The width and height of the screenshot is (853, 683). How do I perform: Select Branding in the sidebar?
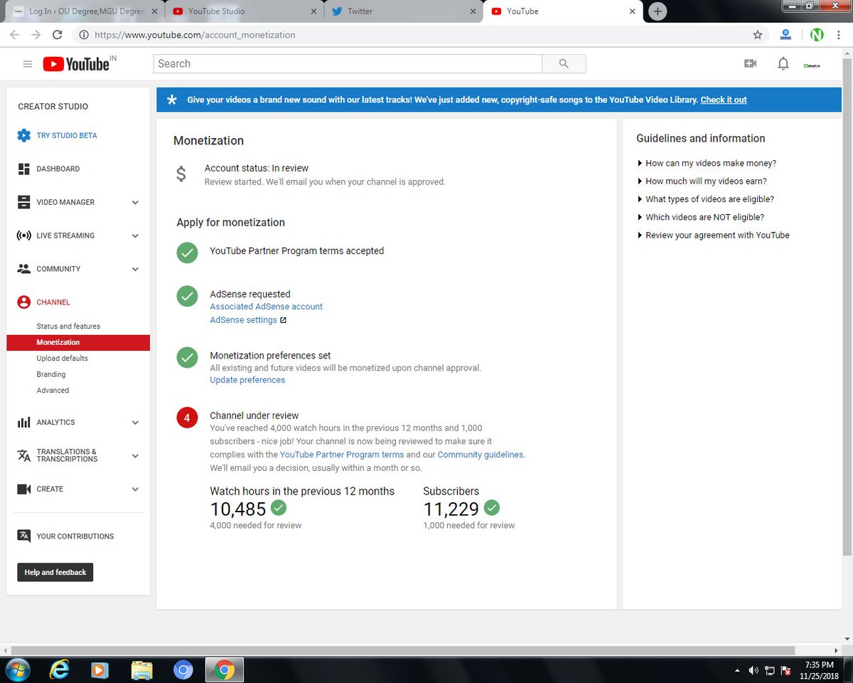click(x=51, y=374)
